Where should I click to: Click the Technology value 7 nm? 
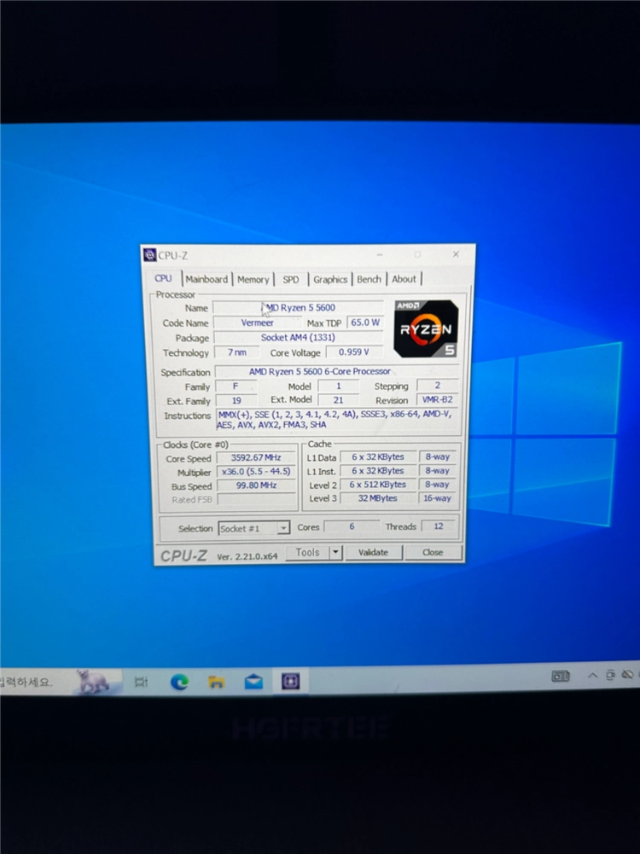coord(236,352)
